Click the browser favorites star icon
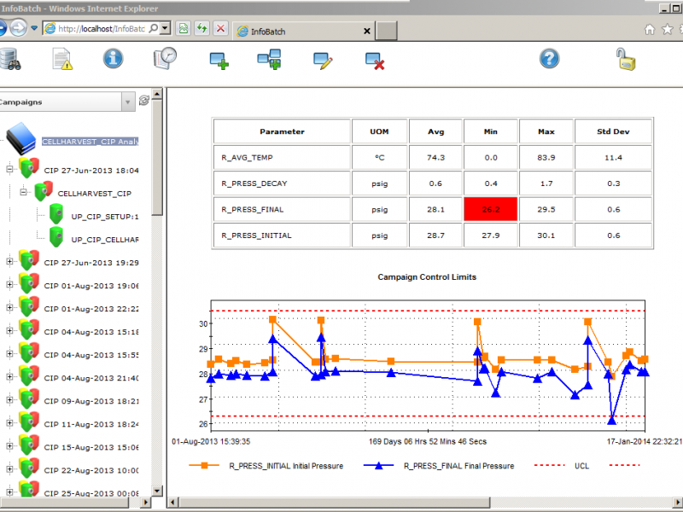This screenshot has width=683, height=512. 667,29
